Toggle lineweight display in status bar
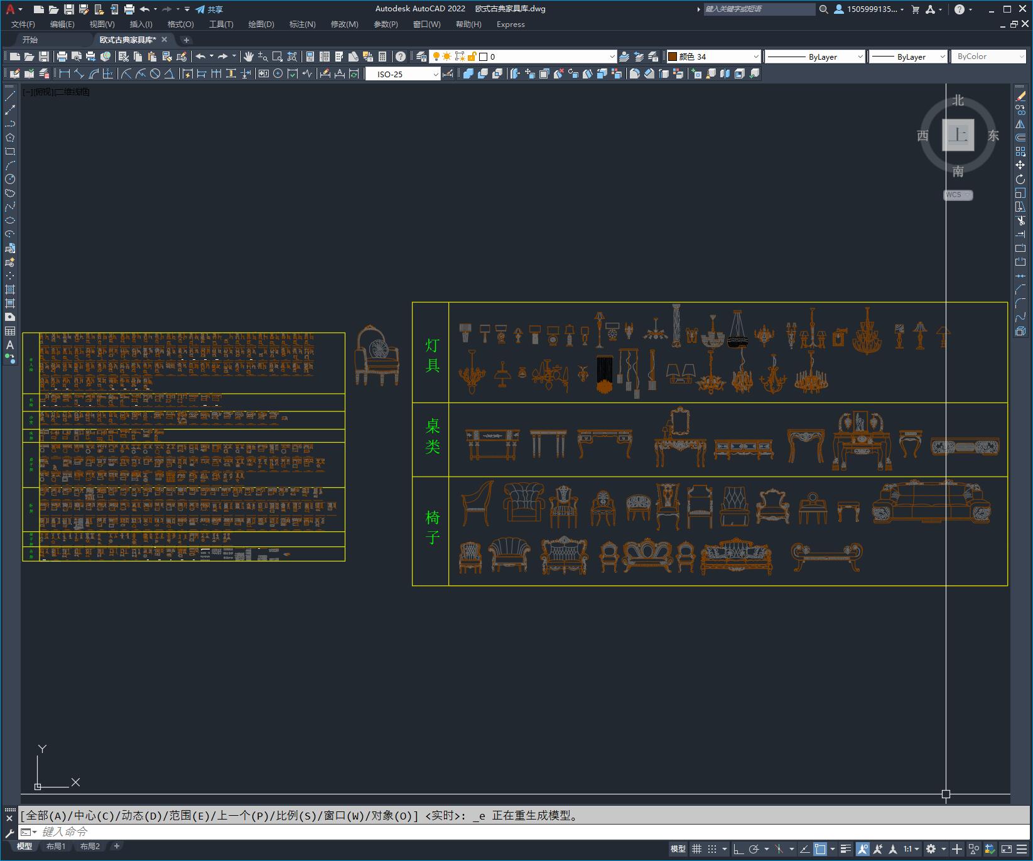The image size is (1033, 861). 846,849
